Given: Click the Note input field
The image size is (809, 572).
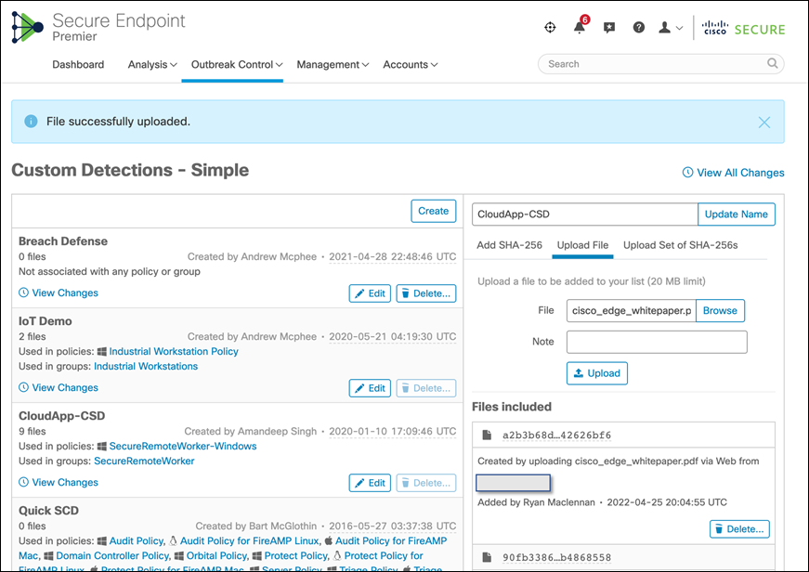Looking at the screenshot, I should click(x=657, y=342).
